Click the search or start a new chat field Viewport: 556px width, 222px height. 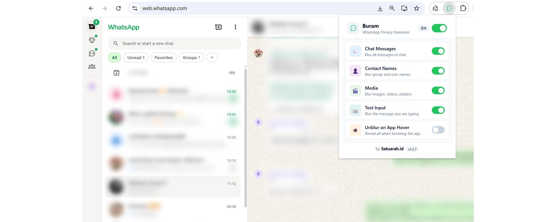point(175,44)
